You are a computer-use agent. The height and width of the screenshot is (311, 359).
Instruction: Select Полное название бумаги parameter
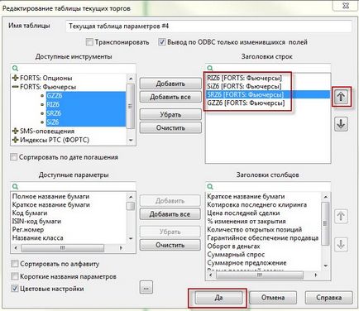point(50,196)
